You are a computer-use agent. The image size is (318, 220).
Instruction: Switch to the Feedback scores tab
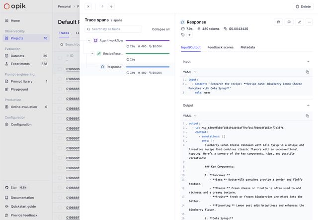point(221,47)
